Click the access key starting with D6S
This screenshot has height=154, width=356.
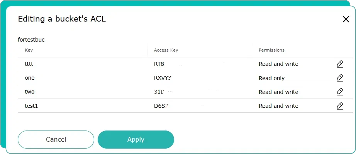point(161,106)
